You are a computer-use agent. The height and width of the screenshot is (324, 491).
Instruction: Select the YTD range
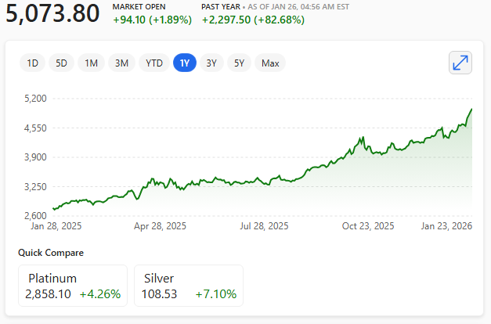pyautogui.click(x=154, y=63)
